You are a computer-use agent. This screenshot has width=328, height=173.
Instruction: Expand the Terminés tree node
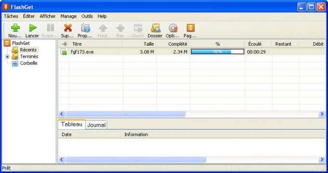coord(7,57)
